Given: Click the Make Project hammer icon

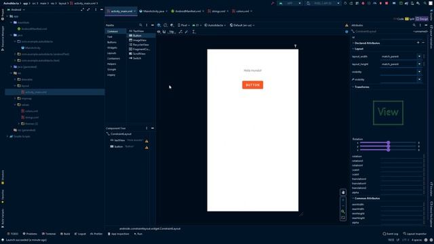Looking at the screenshot, I should tap(273, 3).
